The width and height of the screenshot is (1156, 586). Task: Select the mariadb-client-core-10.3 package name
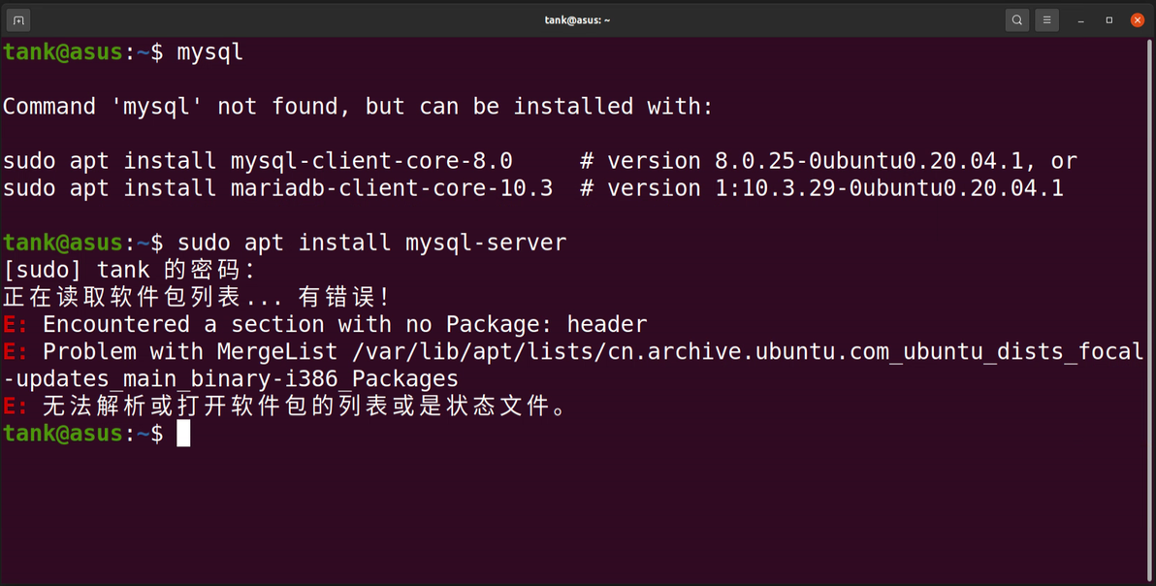coord(392,188)
